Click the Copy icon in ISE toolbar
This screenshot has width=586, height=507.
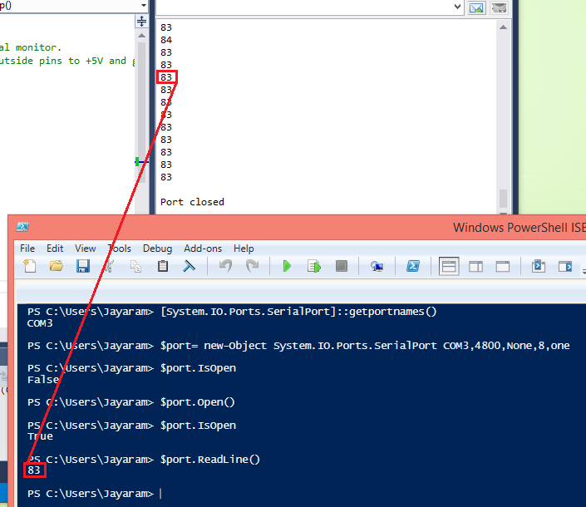[135, 266]
